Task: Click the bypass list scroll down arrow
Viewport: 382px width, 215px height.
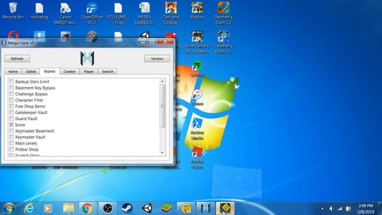Action: click(162, 153)
